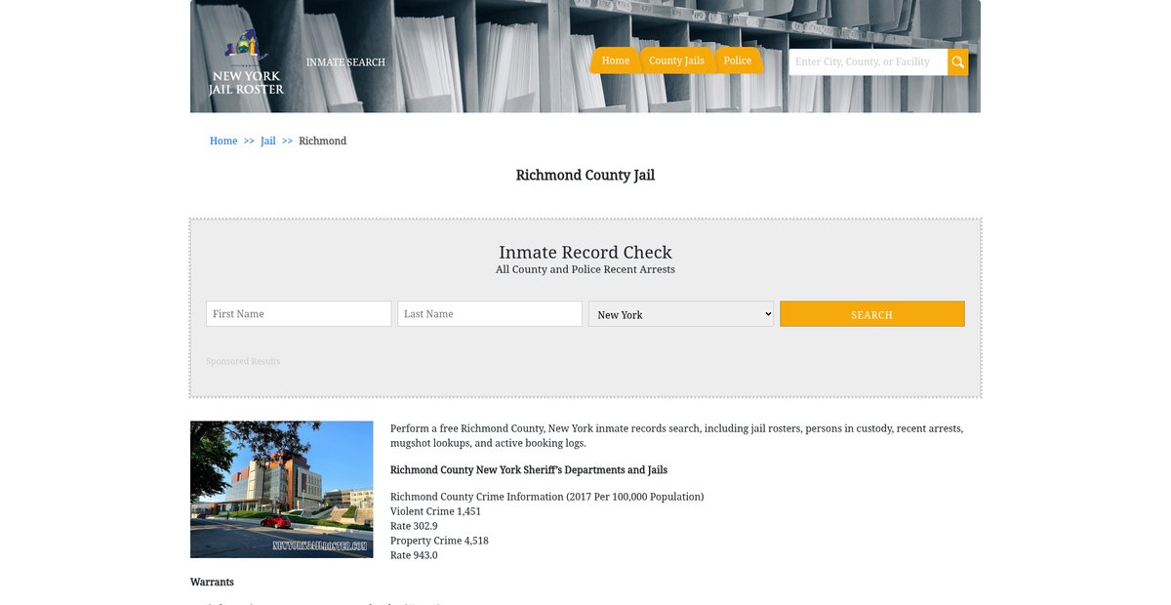Click the New York Jail Roster logo

point(246,61)
